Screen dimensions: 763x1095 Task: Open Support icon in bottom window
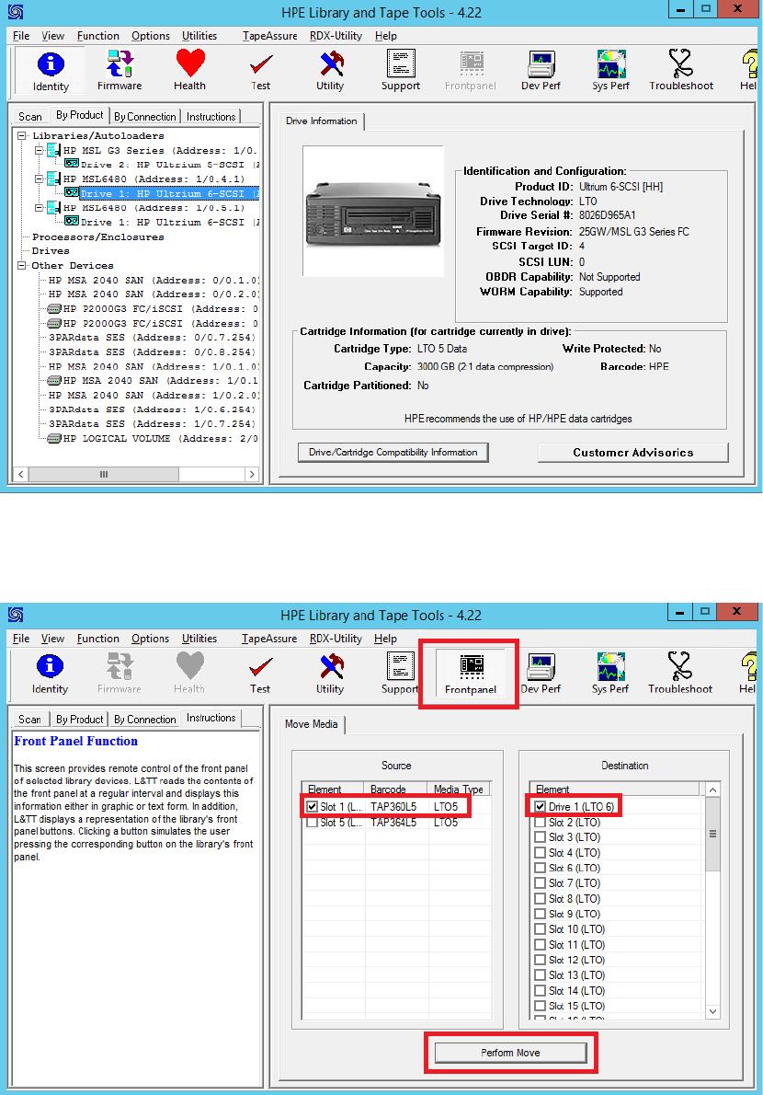pos(400,674)
